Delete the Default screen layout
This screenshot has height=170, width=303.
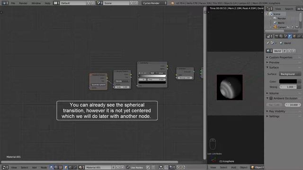point(93,3)
